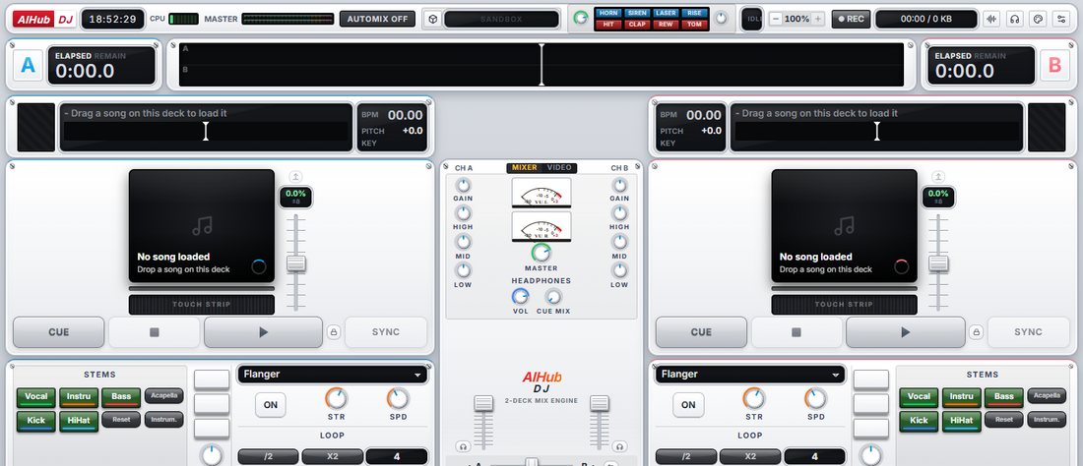Toggle the Kick stem on deck B
The width and height of the screenshot is (1083, 466).
919,421
